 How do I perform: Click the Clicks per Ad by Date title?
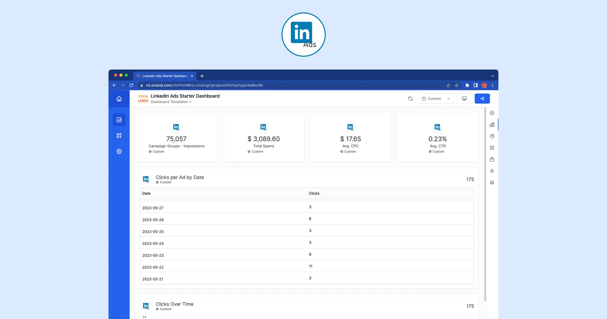point(180,177)
